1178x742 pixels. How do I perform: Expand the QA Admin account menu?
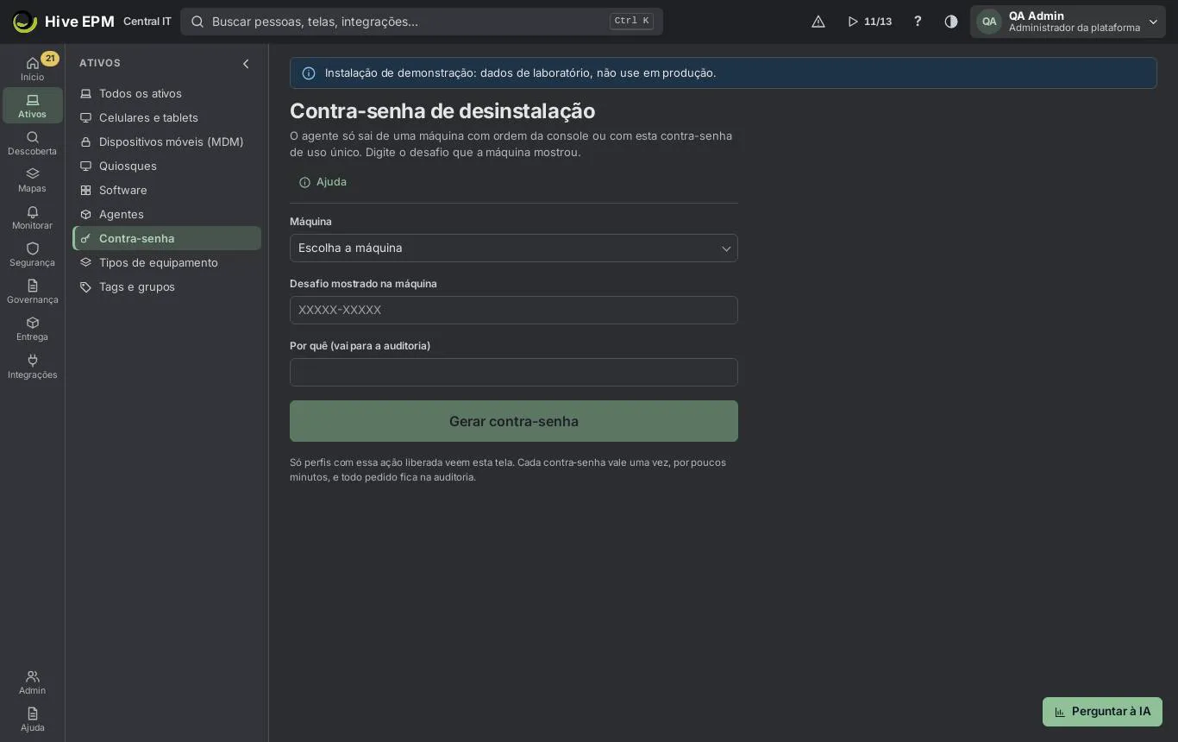(x=1068, y=22)
